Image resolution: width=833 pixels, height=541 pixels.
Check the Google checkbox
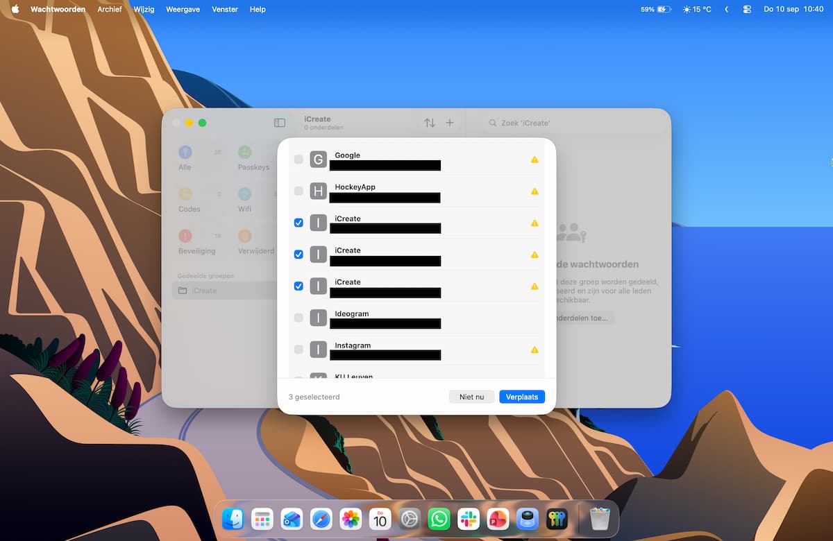[x=298, y=160]
